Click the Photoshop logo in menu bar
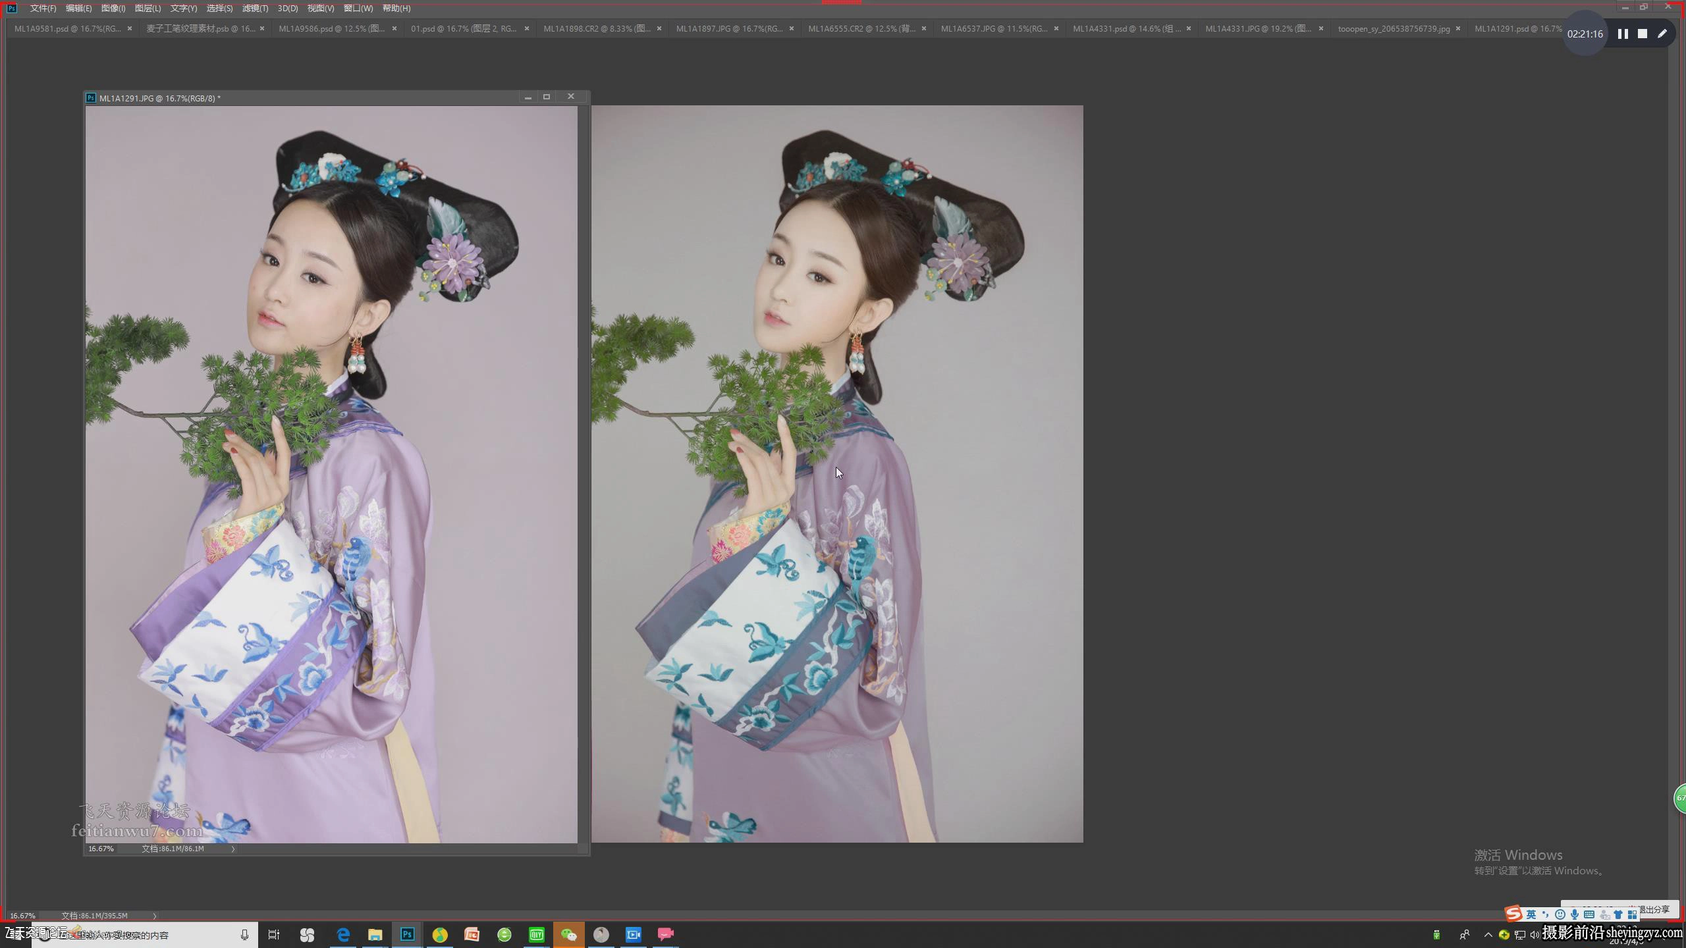This screenshot has width=1686, height=948. (x=12, y=9)
